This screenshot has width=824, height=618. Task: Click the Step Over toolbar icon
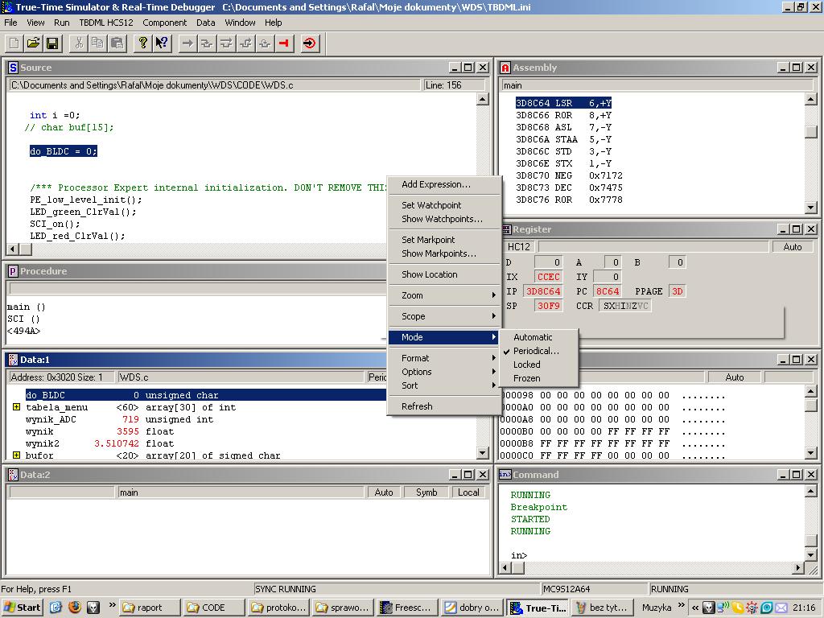[226, 43]
